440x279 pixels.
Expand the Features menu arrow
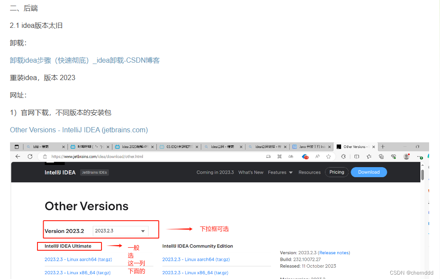tap(291, 172)
